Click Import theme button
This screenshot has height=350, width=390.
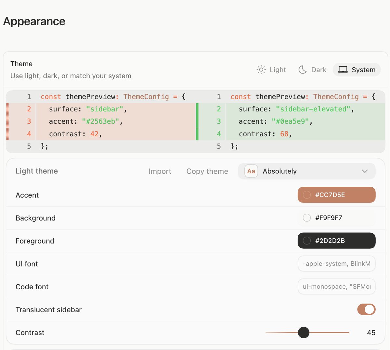[160, 171]
